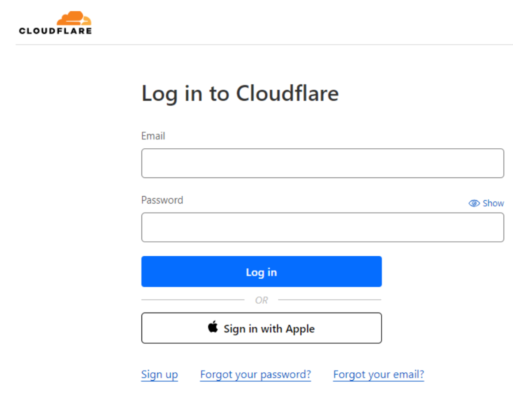Focus the Email input field
Image resolution: width=513 pixels, height=394 pixels.
[322, 163]
